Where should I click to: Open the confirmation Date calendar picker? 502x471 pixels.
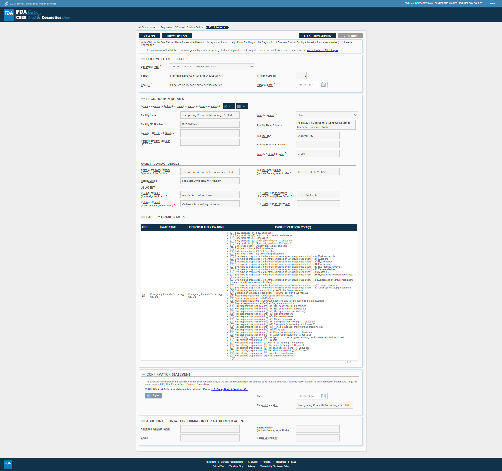click(x=323, y=396)
